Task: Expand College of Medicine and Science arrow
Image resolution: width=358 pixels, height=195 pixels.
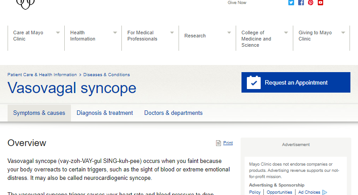Action: [x=286, y=32]
